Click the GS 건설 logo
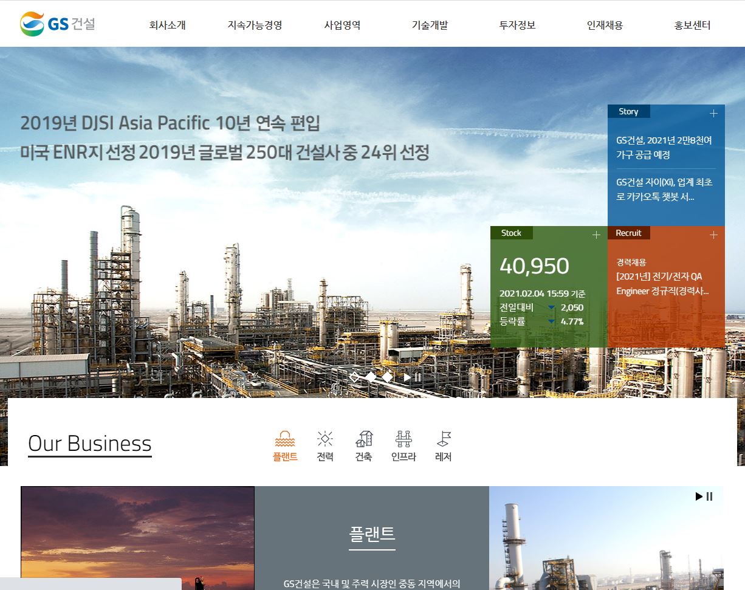Viewport: 745px width, 590px height. pos(58,24)
